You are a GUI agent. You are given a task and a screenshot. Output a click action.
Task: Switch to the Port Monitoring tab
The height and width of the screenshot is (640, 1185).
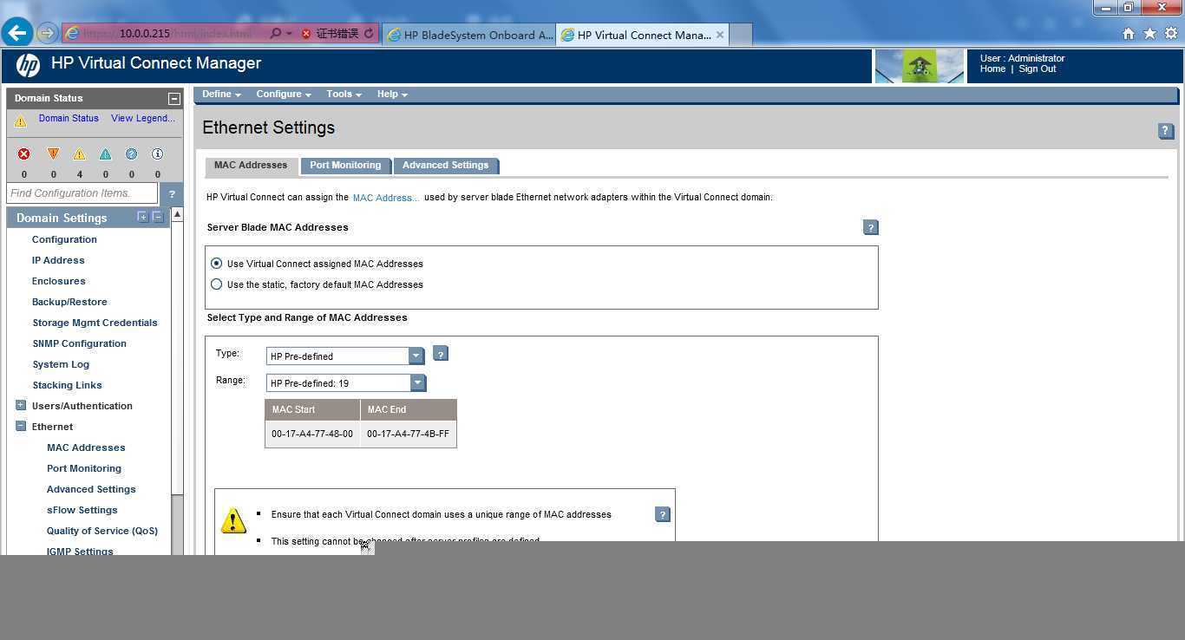(x=345, y=166)
